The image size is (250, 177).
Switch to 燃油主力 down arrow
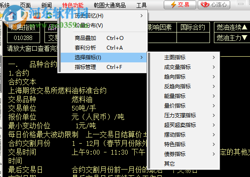tap(232, 38)
